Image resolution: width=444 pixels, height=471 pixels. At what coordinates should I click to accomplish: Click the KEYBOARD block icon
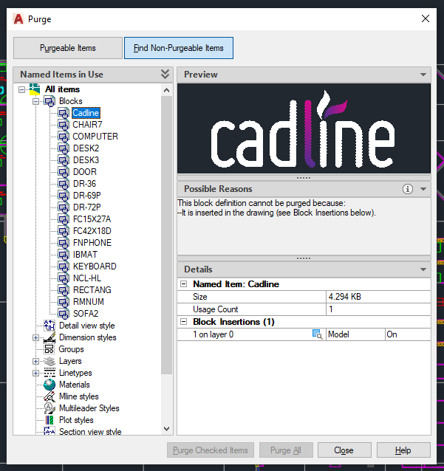point(64,267)
